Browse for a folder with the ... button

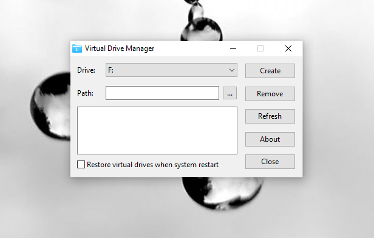[229, 93]
